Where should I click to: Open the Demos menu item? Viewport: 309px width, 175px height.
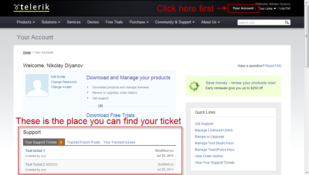(93, 22)
